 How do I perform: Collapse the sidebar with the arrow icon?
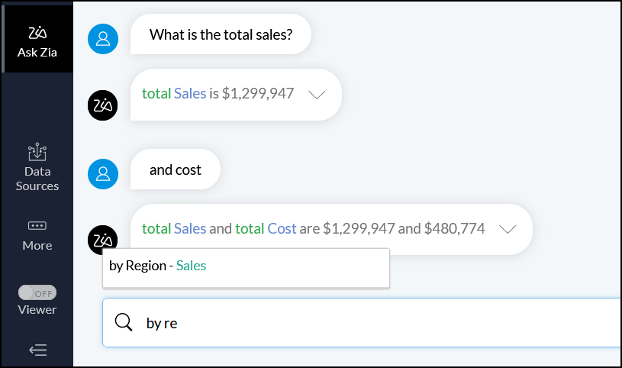[x=37, y=350]
